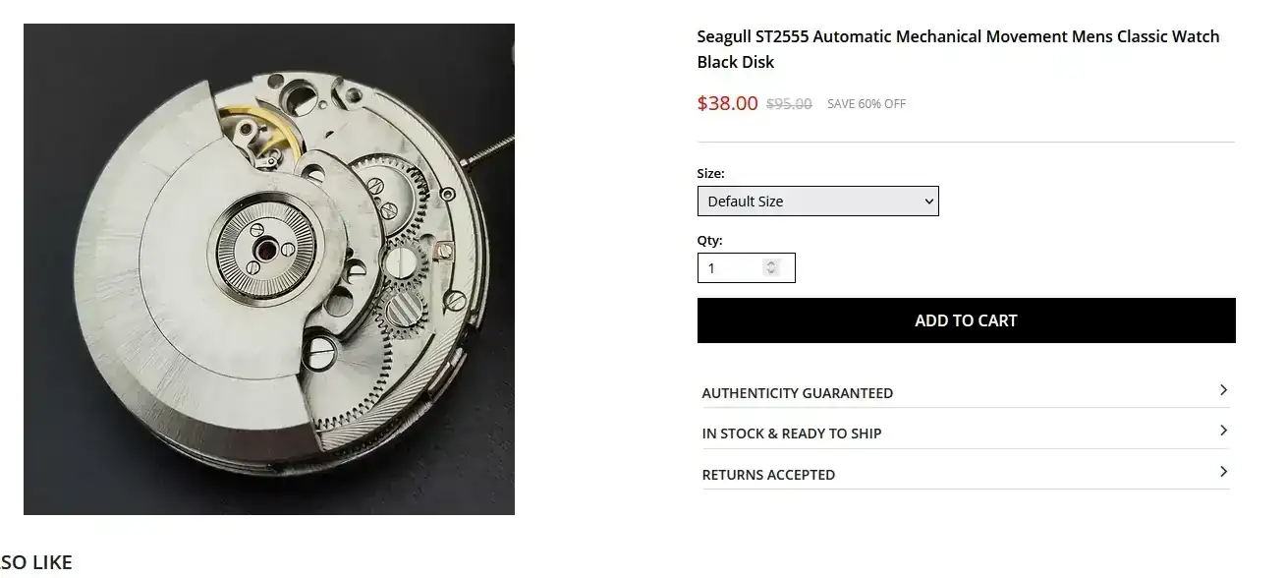Expand the In Stock & Ready to Ship section
Screen dimensions: 1286x578
tap(791, 433)
